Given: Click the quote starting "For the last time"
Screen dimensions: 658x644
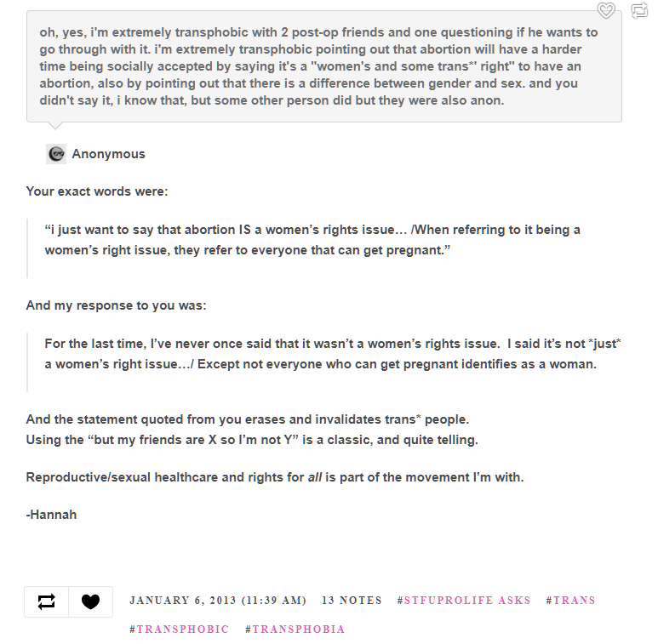Looking at the screenshot, I should click(321, 354).
